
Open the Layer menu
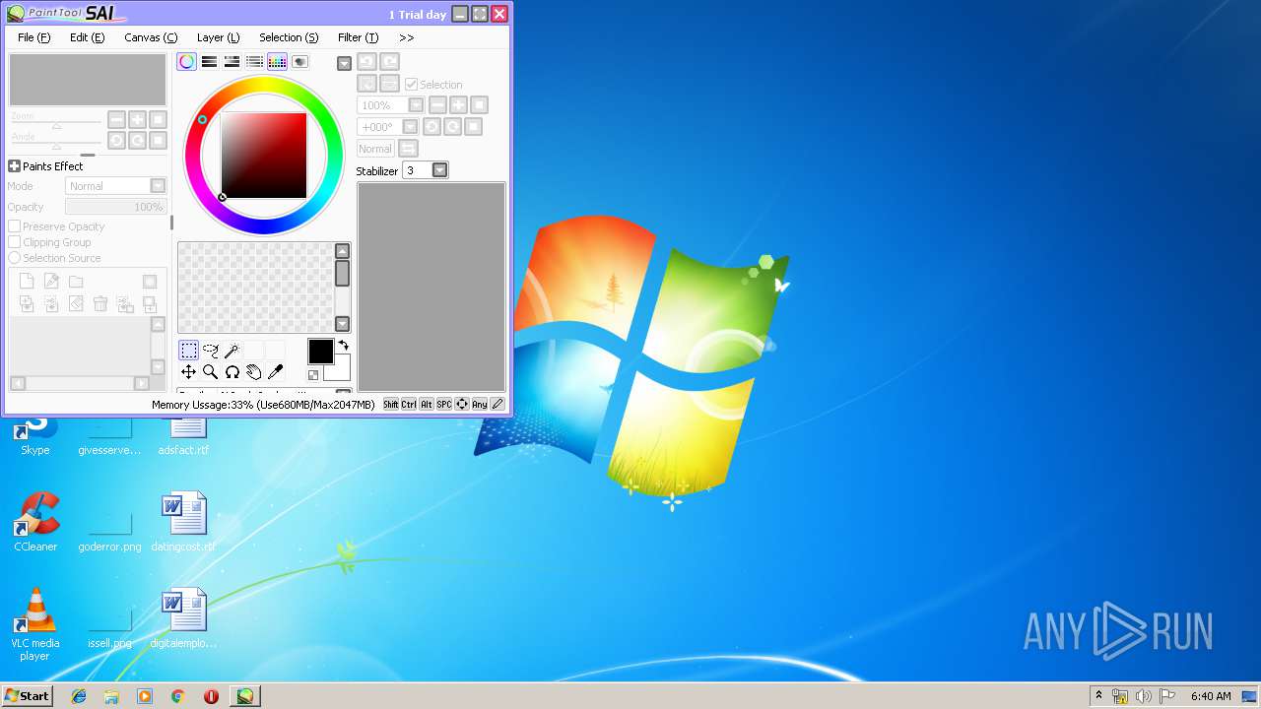[218, 37]
